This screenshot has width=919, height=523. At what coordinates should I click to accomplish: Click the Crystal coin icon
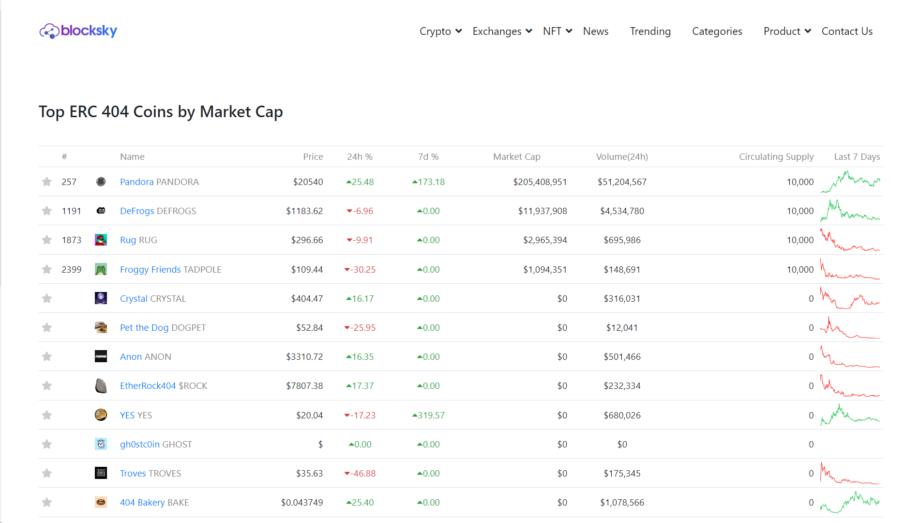[x=101, y=298]
